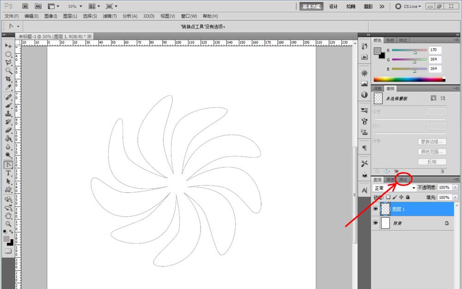Select the Paint Bucket tool
462x289 pixels.
[x=8, y=138]
